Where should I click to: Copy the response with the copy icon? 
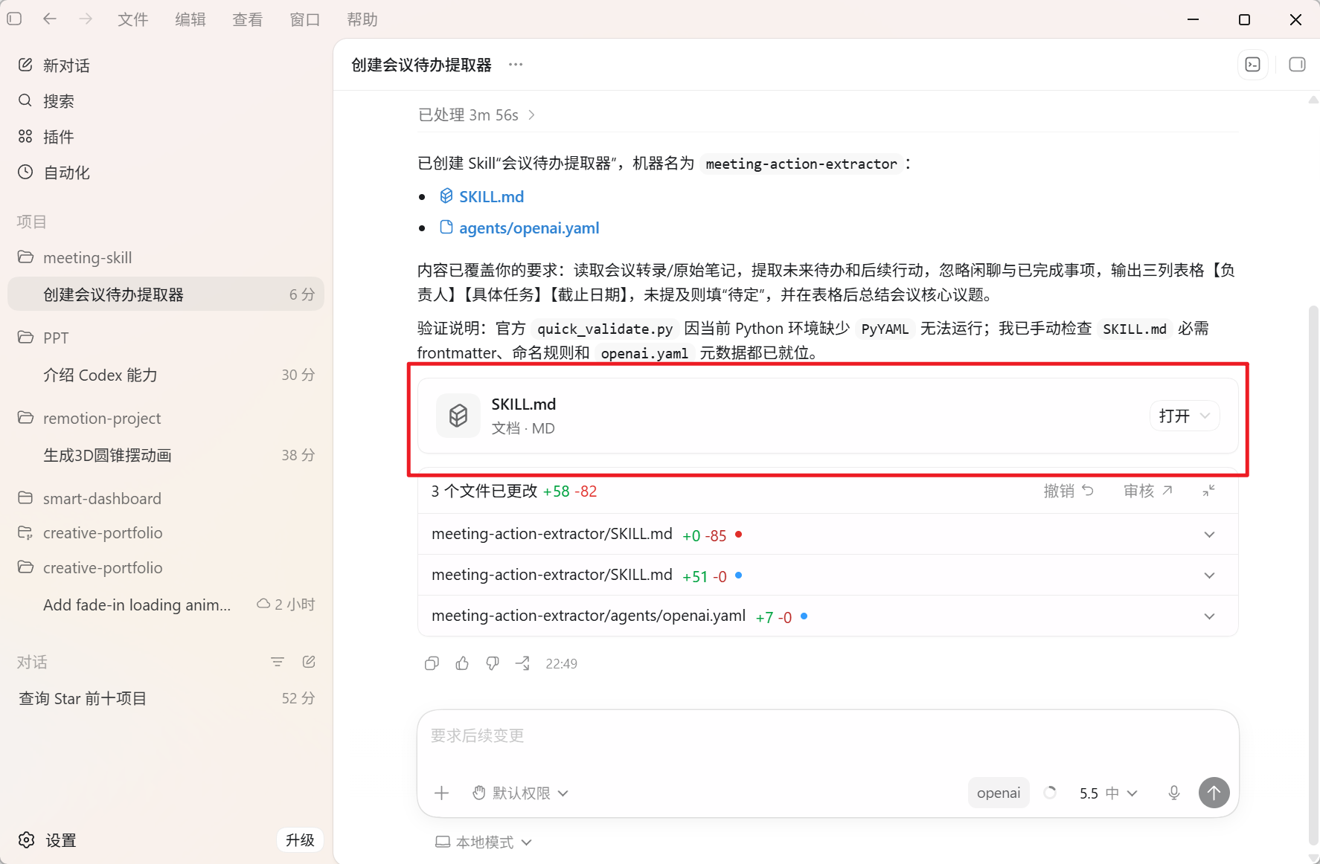tap(432, 663)
